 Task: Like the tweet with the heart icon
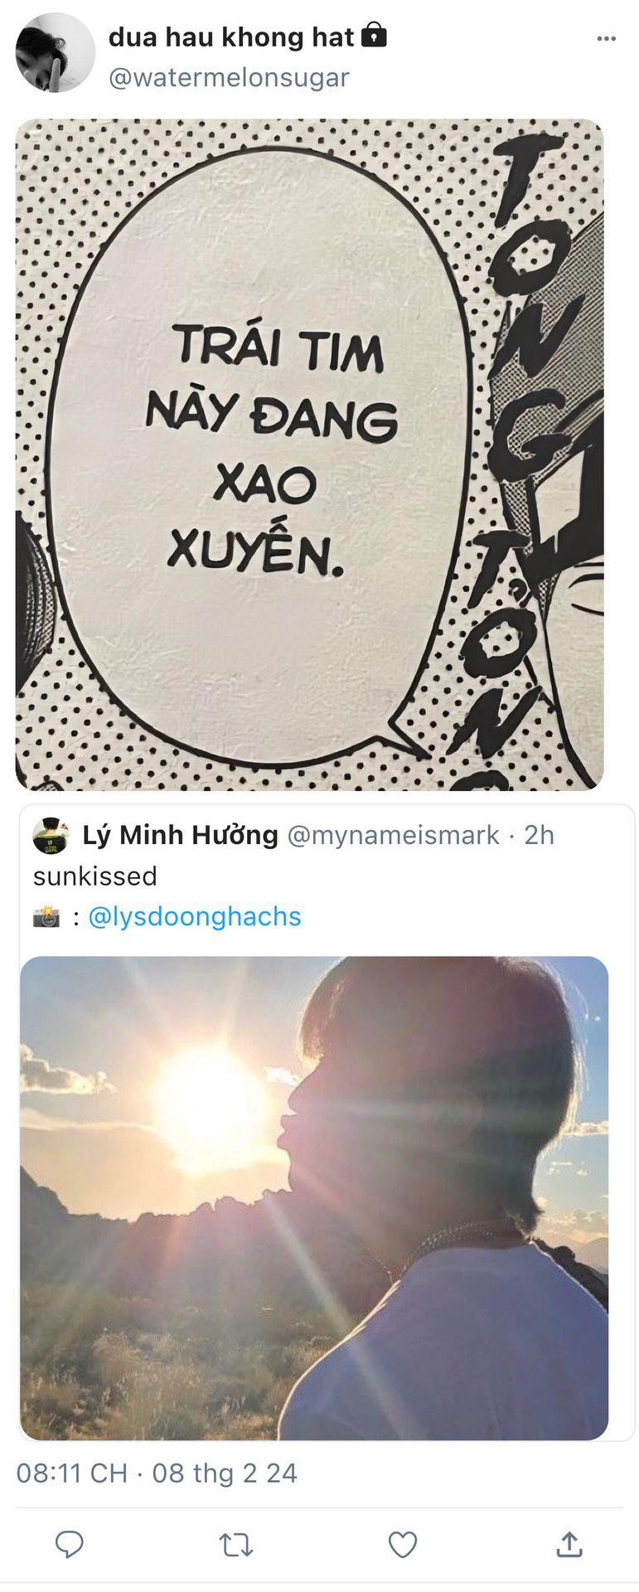coord(403,1545)
